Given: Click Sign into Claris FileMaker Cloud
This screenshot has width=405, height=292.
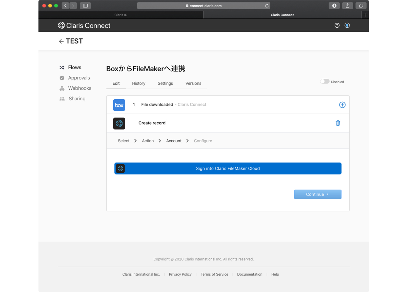Looking at the screenshot, I should (x=228, y=168).
